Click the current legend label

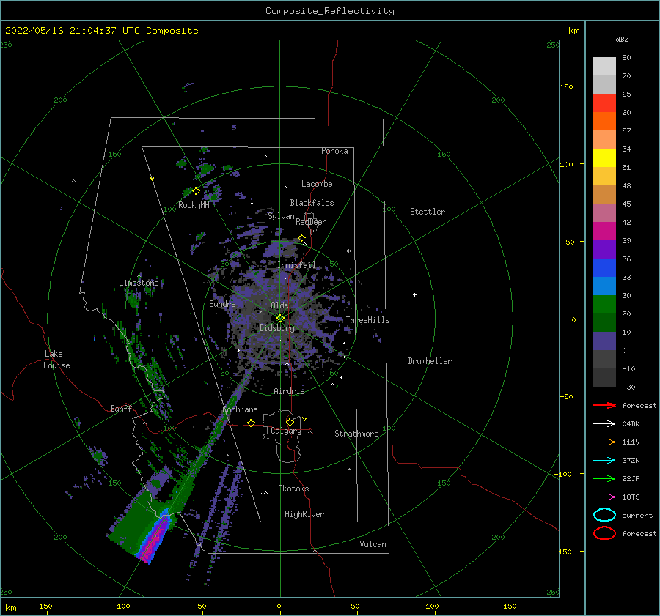click(x=637, y=515)
